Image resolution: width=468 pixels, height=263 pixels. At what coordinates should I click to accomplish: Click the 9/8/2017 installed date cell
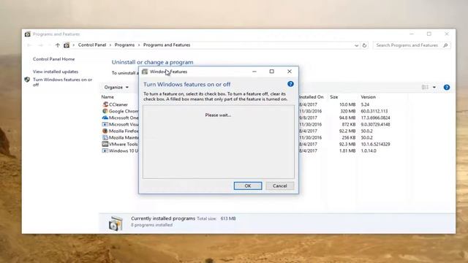click(x=308, y=118)
